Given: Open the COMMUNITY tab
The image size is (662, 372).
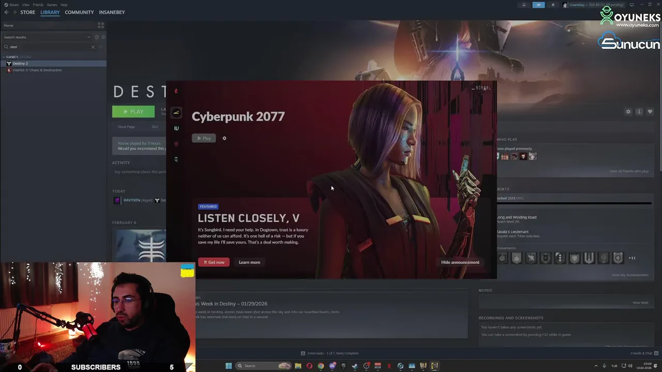Looking at the screenshot, I should (79, 12).
